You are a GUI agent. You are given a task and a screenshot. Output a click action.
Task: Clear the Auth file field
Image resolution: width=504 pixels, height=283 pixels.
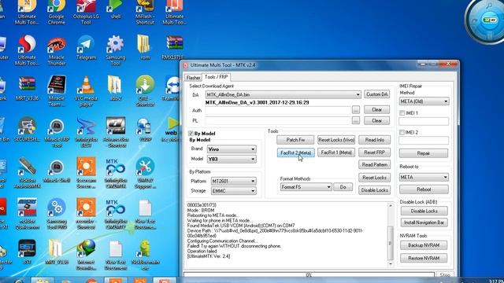tap(376, 110)
